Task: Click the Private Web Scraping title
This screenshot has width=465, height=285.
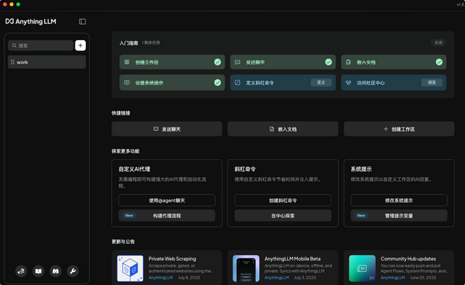Action: [172, 259]
